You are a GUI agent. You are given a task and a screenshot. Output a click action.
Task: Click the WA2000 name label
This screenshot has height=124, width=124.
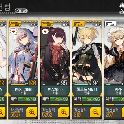point(55,90)
